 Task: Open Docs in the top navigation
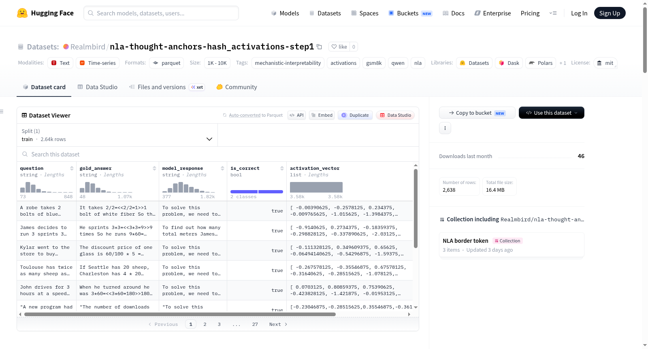454,13
